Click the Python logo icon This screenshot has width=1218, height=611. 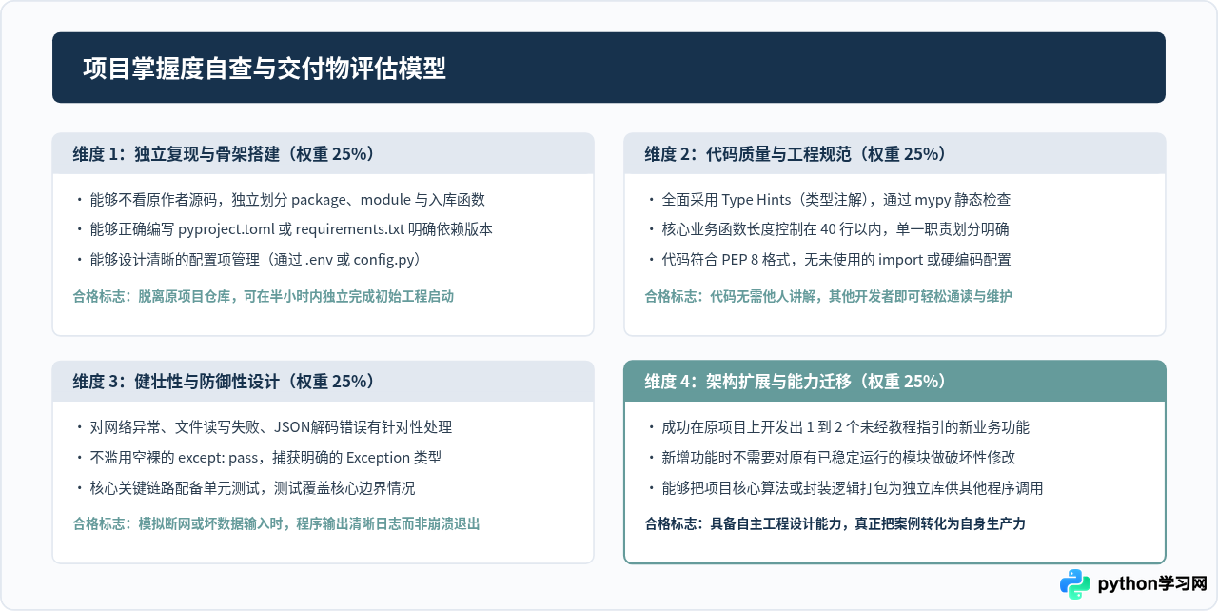[x=1076, y=583]
